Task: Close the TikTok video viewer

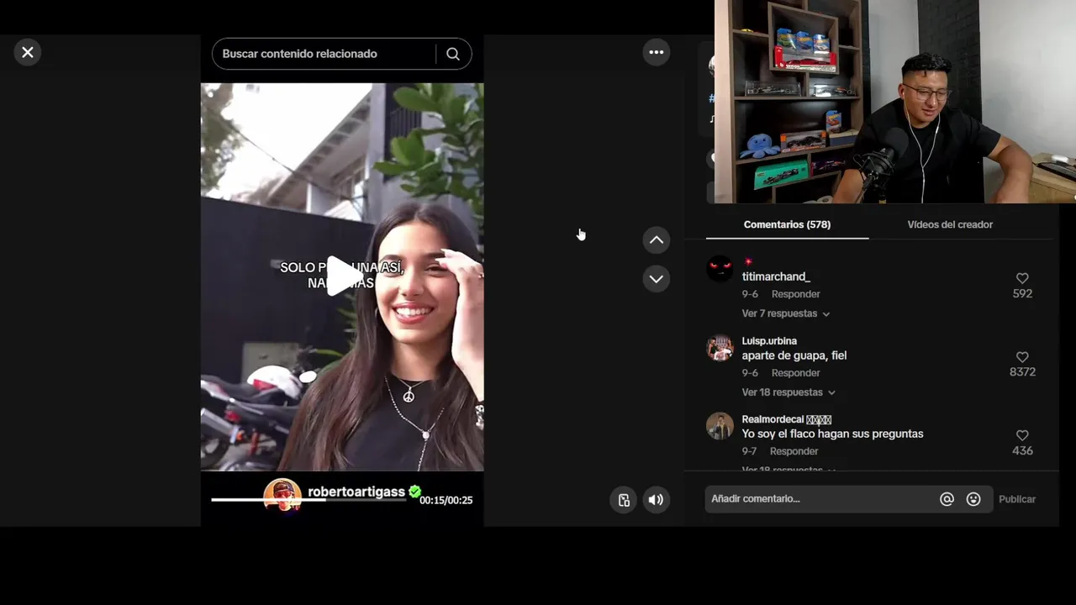Action: coord(28,52)
